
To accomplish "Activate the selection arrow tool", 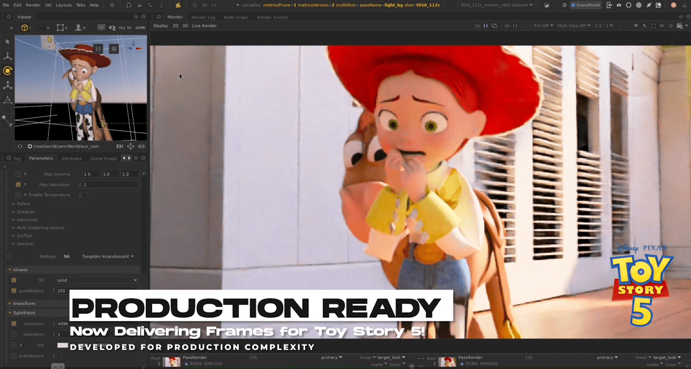I will 7,42.
